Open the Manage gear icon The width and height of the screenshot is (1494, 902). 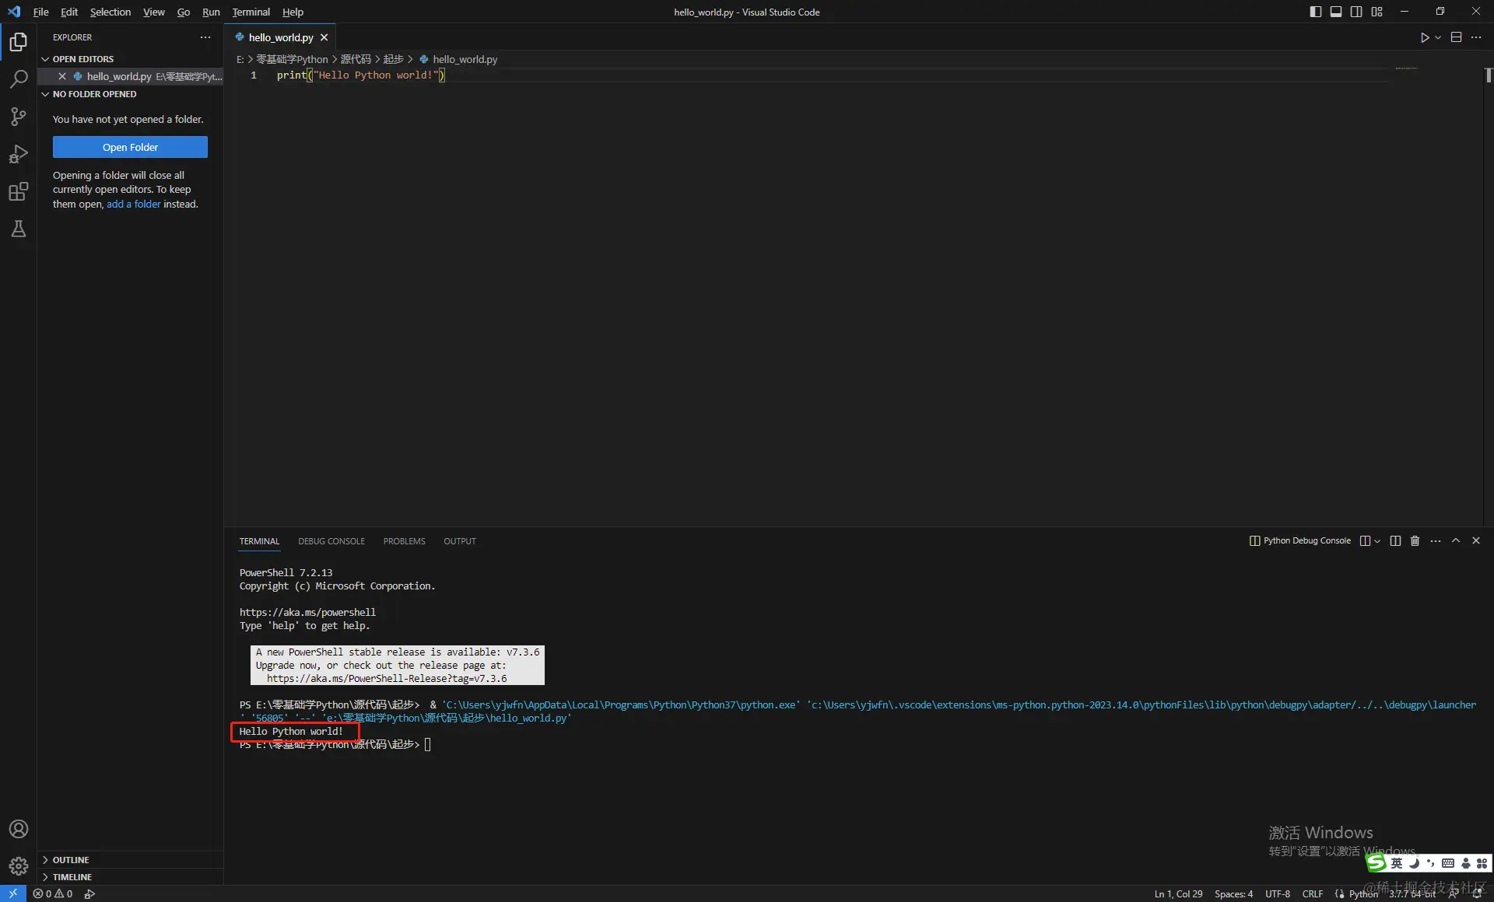[18, 865]
